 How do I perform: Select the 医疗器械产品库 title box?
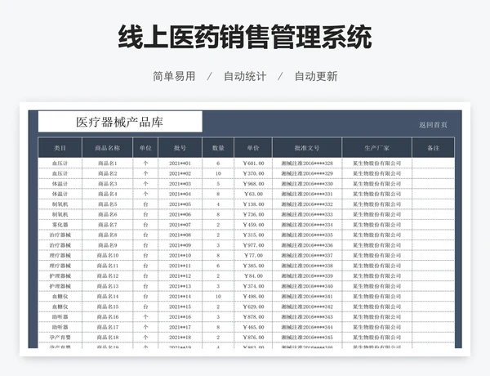coord(120,122)
